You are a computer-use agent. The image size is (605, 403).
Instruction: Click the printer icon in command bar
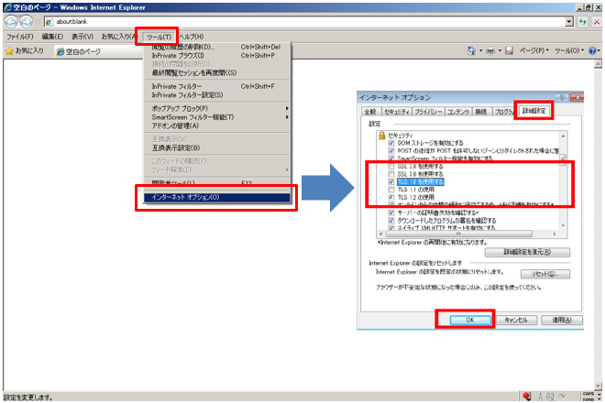[x=490, y=50]
